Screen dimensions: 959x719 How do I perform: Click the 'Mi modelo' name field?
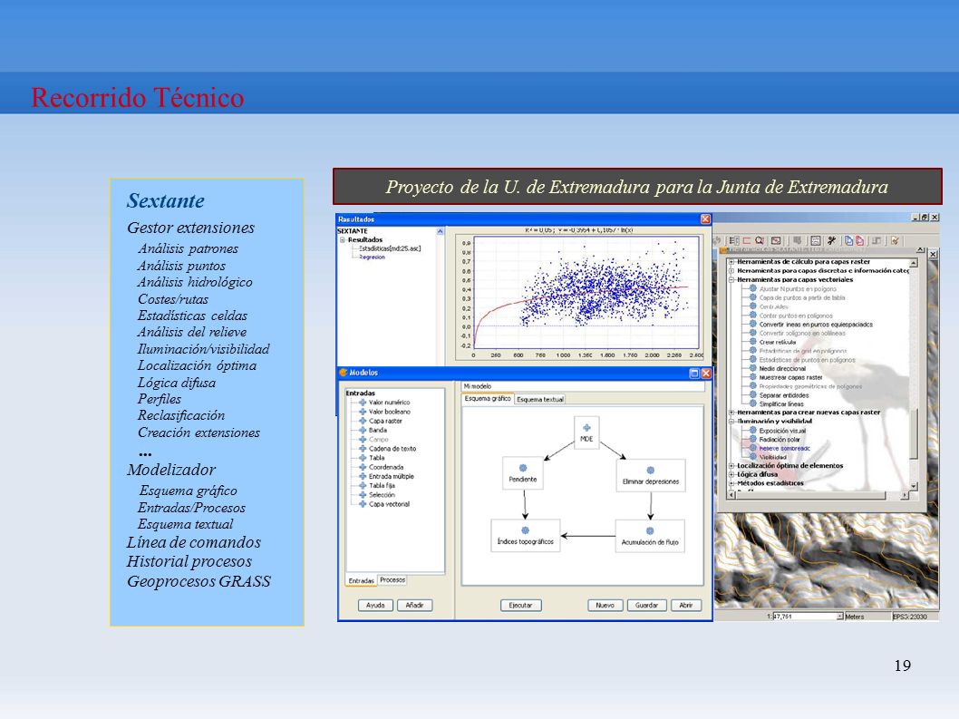pos(583,386)
